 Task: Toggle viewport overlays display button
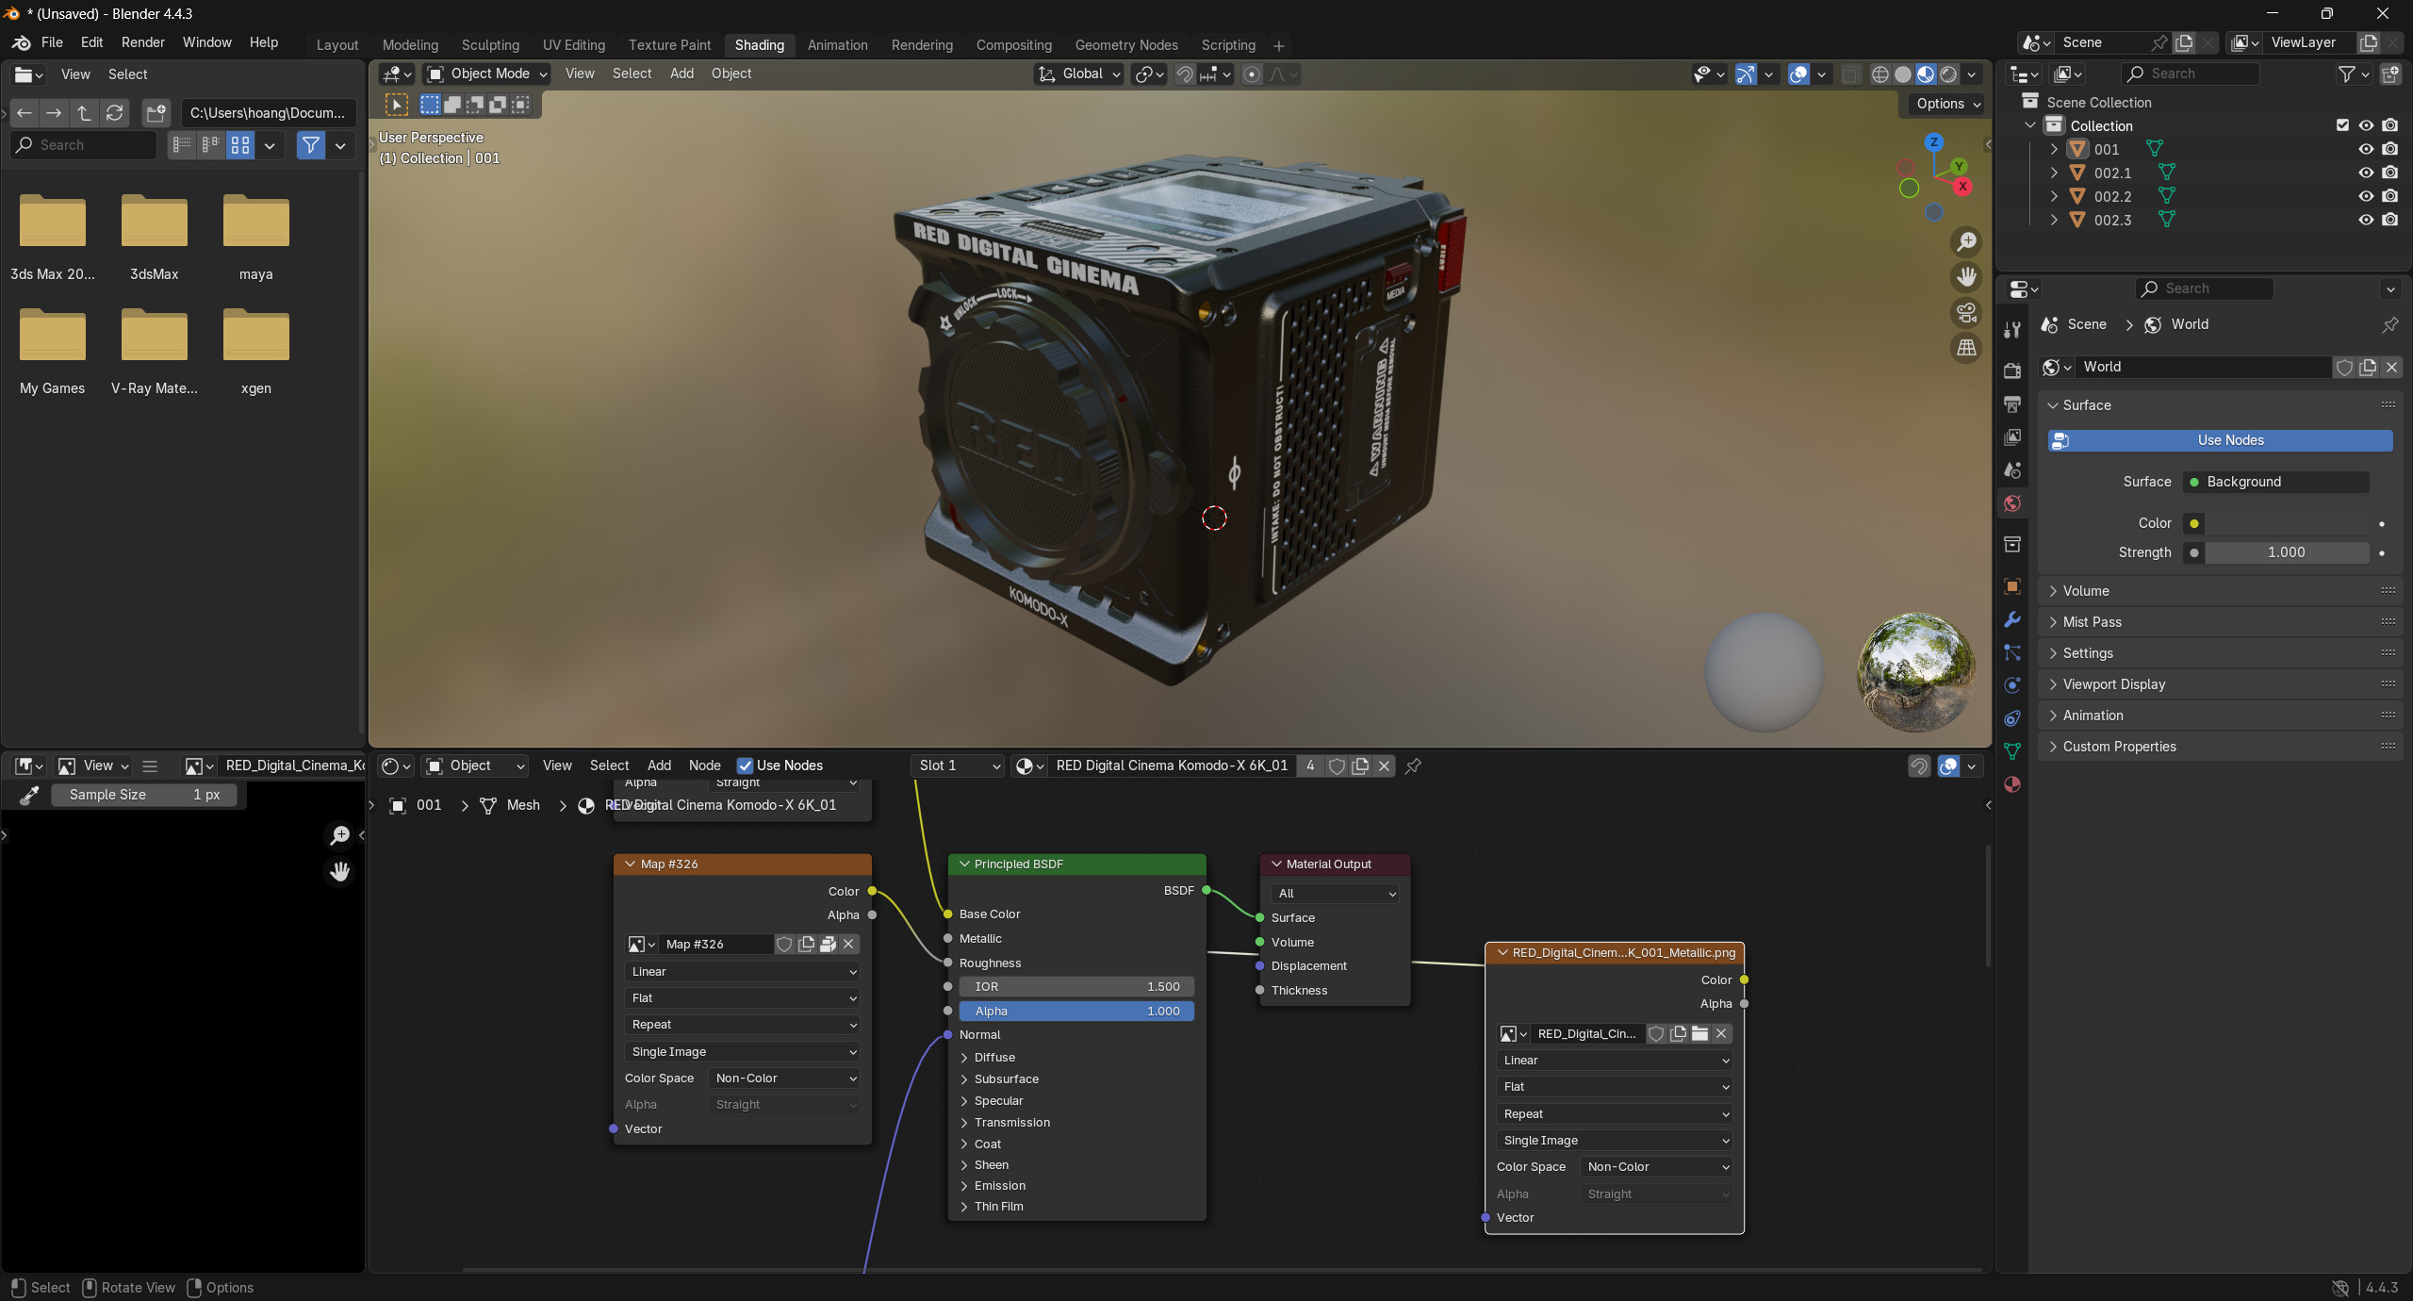coord(1798,74)
